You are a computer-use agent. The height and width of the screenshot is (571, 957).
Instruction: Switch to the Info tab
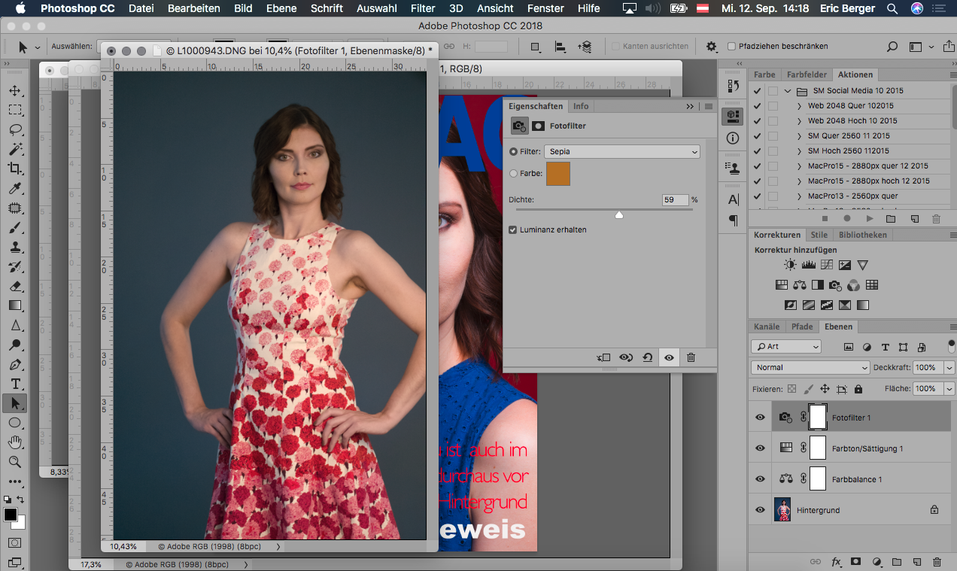click(581, 106)
